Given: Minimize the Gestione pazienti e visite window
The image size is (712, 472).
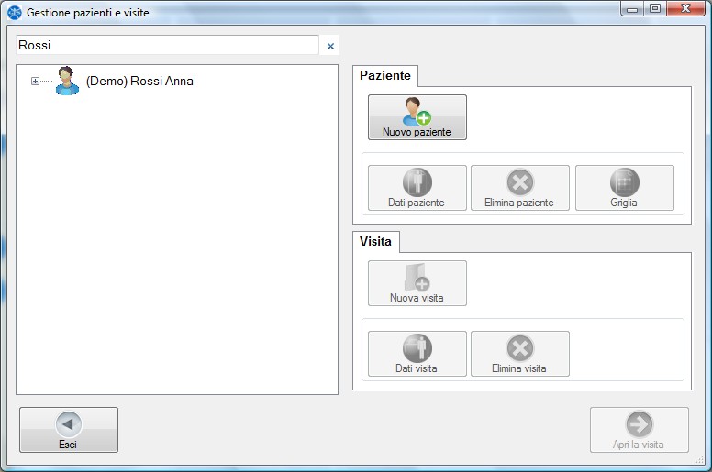Looking at the screenshot, I should coord(634,9).
